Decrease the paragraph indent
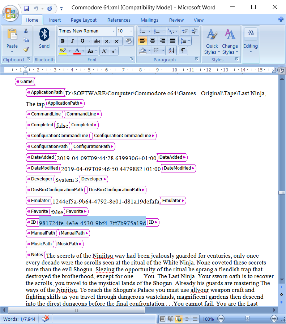The width and height of the screenshot is (286, 324). (185, 31)
